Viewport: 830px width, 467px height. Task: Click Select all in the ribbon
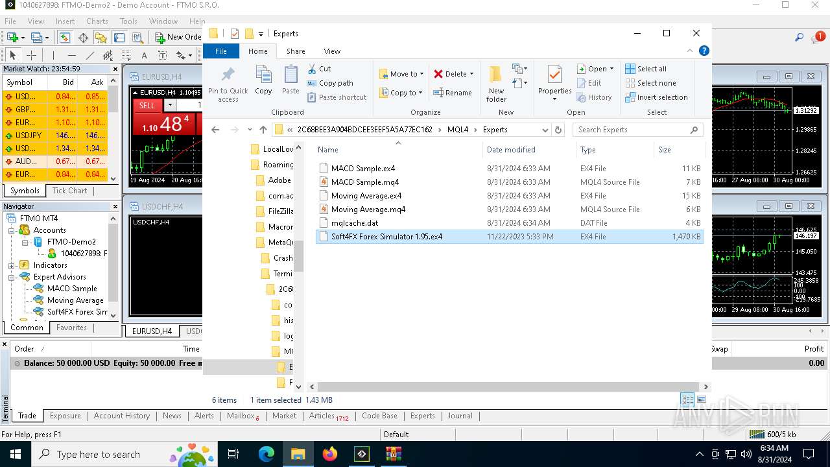(x=646, y=69)
